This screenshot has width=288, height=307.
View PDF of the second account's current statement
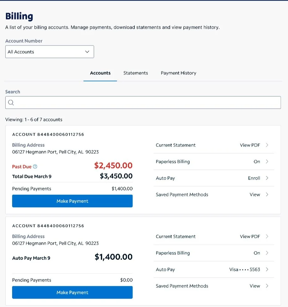(x=250, y=236)
